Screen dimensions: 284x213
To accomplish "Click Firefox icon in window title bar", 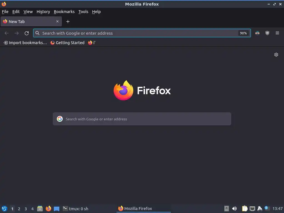I will 4,4.
